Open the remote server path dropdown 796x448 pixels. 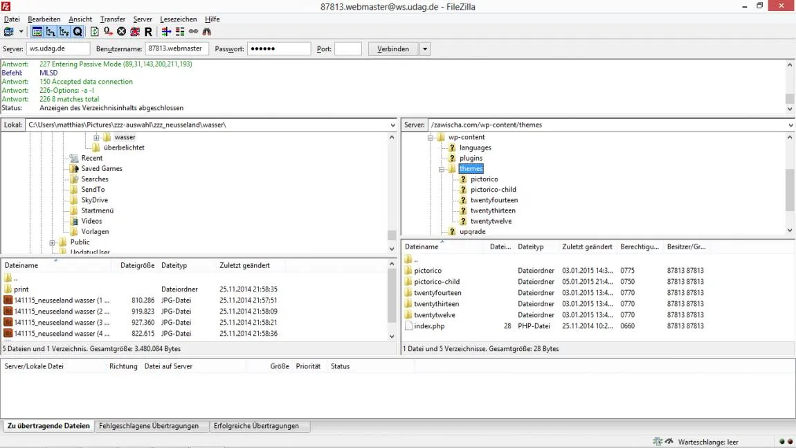(791, 125)
